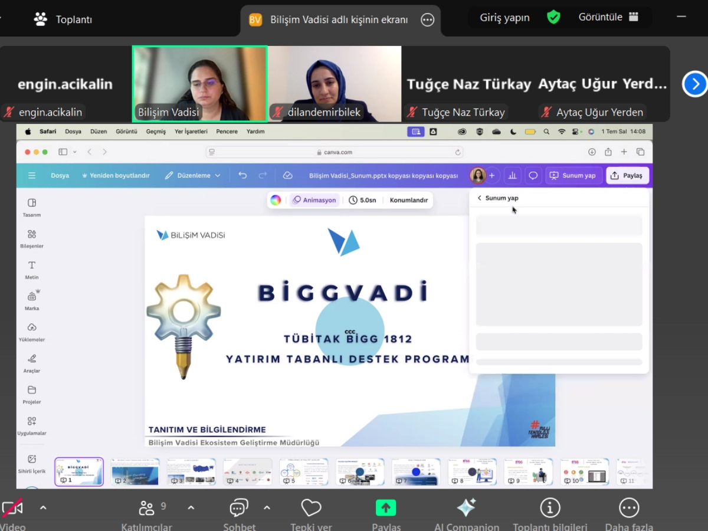Expand Katılımcılar options caret

(x=191, y=507)
